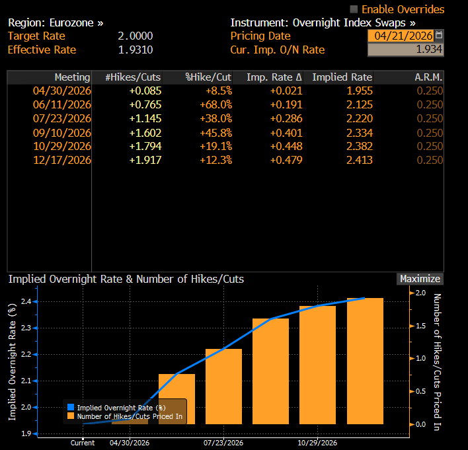This screenshot has width=468, height=450.
Task: Select the 04/30/2026 meeting row
Action: 61,91
